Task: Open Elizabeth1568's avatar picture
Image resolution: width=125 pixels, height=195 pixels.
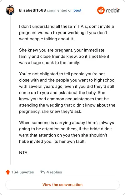Action: pos(10,10)
